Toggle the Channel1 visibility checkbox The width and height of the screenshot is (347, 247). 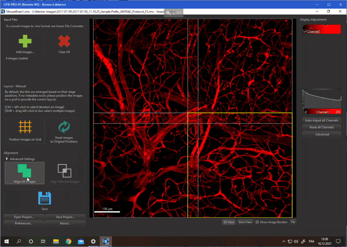(305, 32)
